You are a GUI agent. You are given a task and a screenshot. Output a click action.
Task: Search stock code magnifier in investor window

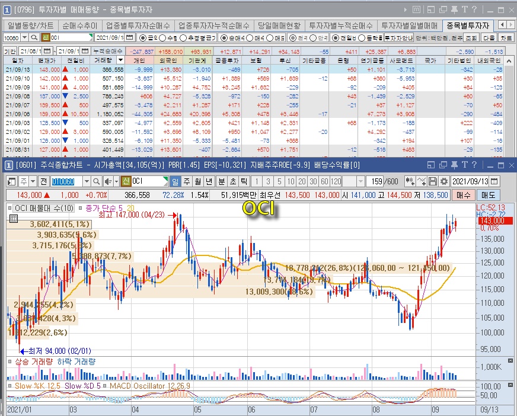click(x=34, y=37)
